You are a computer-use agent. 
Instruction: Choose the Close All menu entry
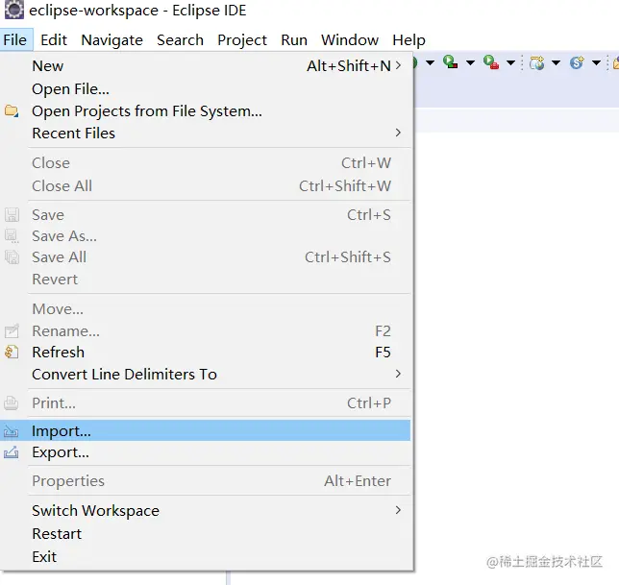[x=206, y=185]
